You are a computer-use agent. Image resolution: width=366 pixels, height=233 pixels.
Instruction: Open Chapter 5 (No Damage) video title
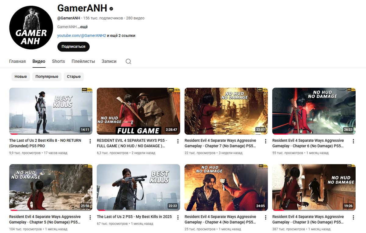tap(45, 219)
